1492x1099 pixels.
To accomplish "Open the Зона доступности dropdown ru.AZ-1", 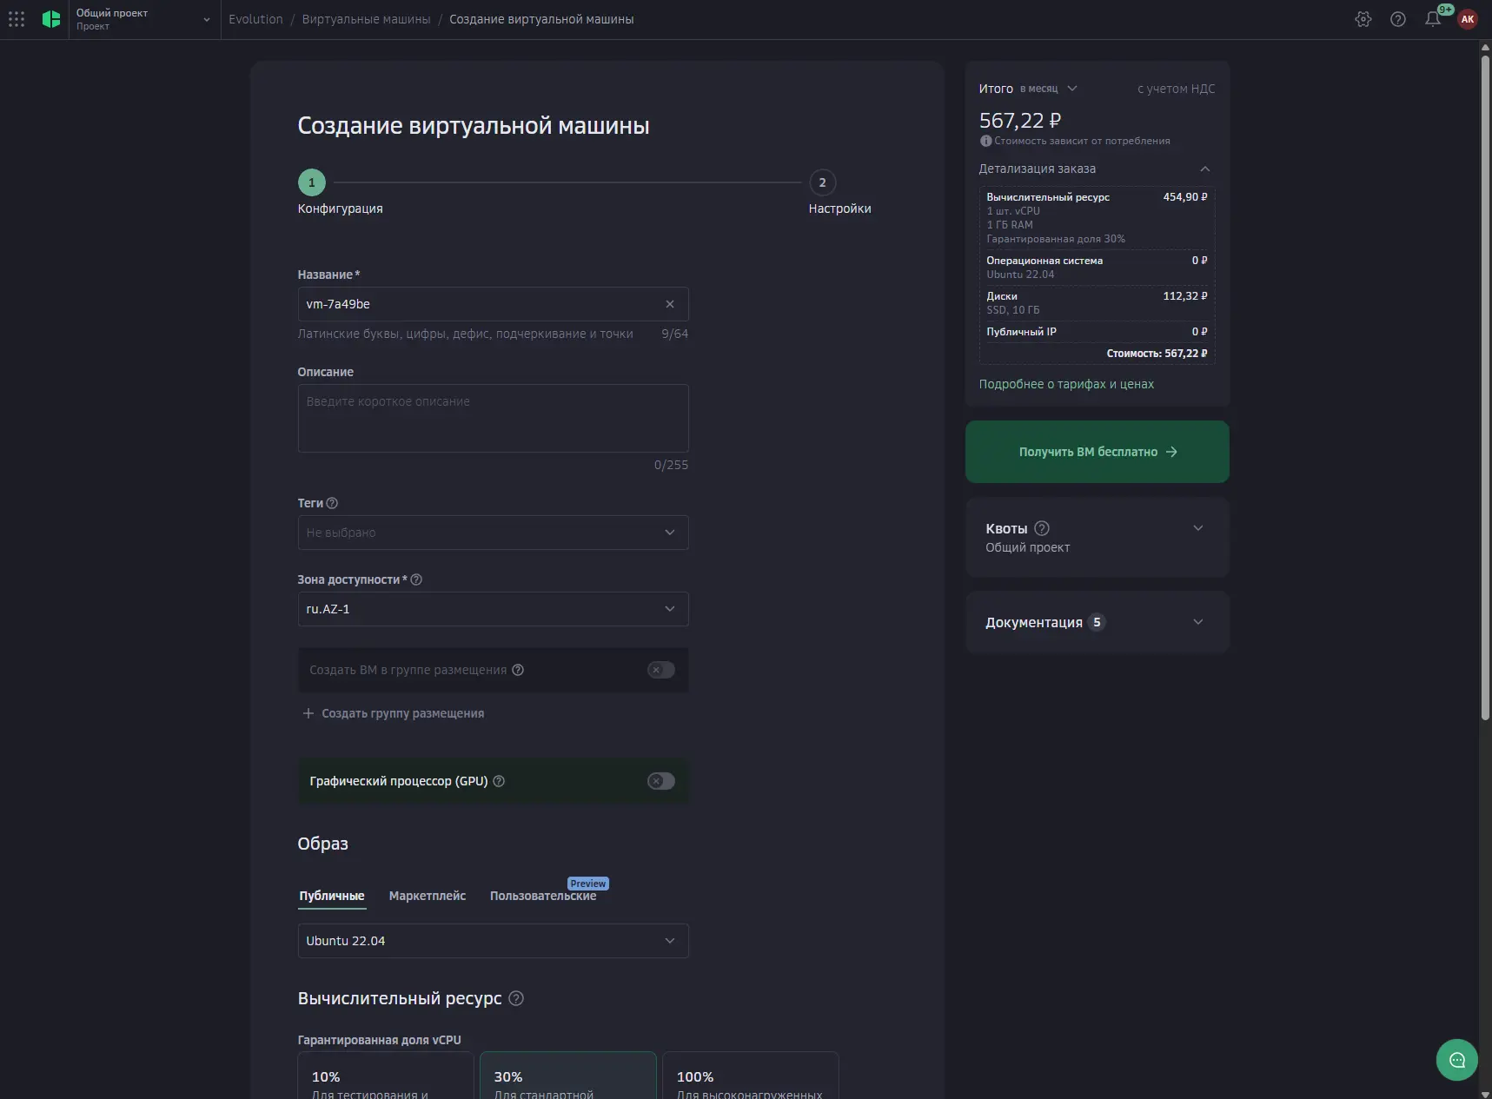I will (x=493, y=609).
